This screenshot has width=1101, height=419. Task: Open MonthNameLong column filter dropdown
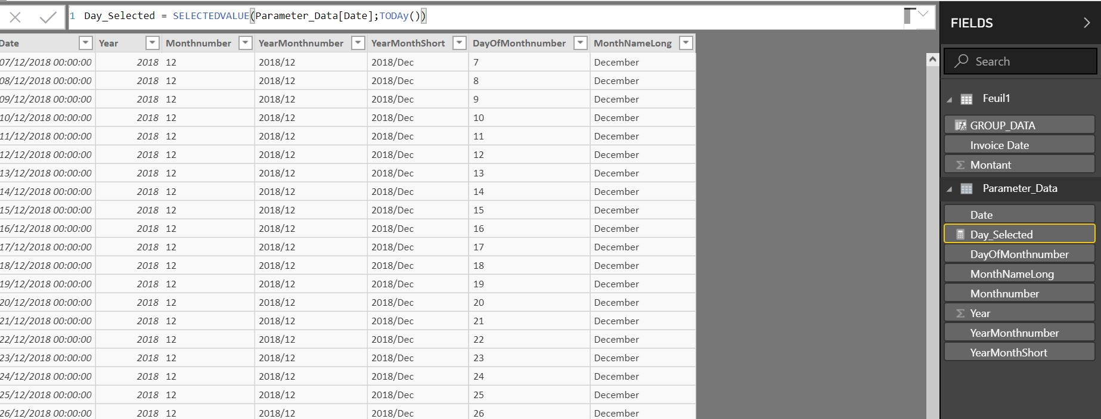[686, 43]
